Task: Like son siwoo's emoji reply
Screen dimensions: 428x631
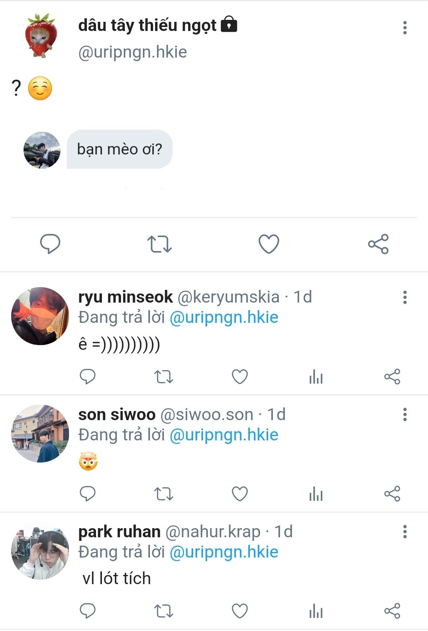Action: click(240, 494)
